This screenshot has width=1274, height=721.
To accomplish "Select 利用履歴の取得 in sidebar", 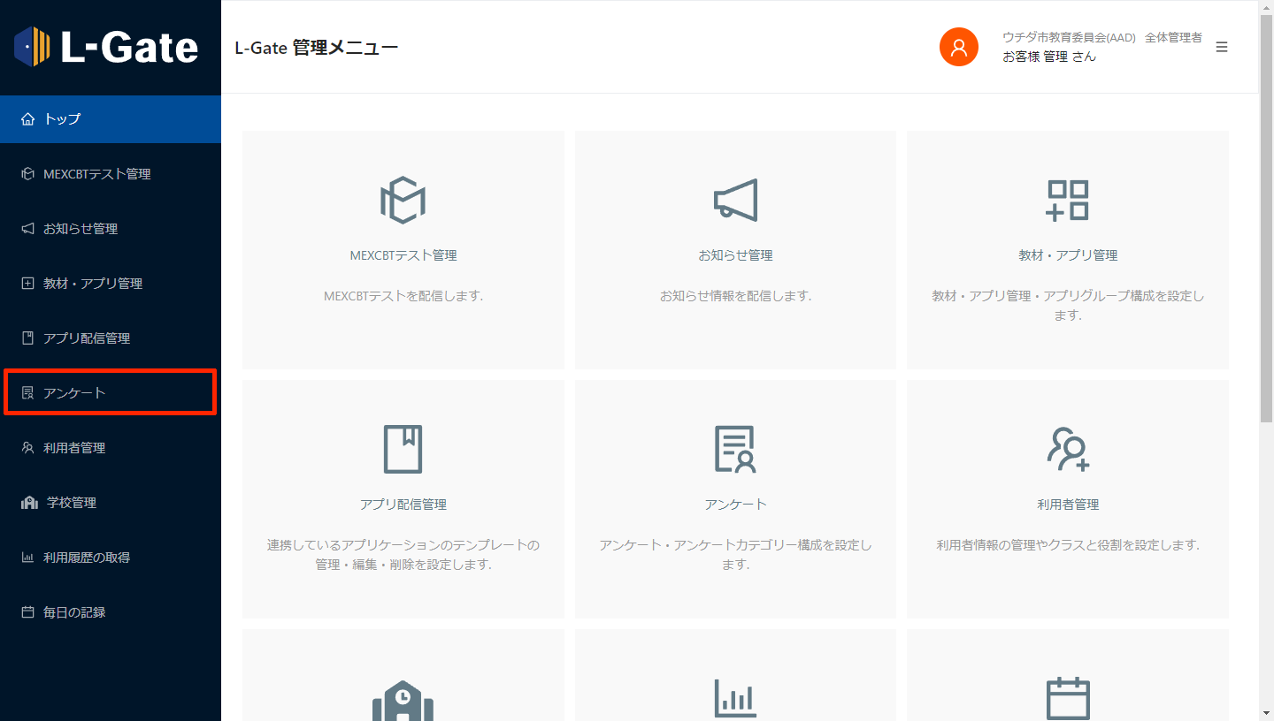I will pyautogui.click(x=86, y=558).
